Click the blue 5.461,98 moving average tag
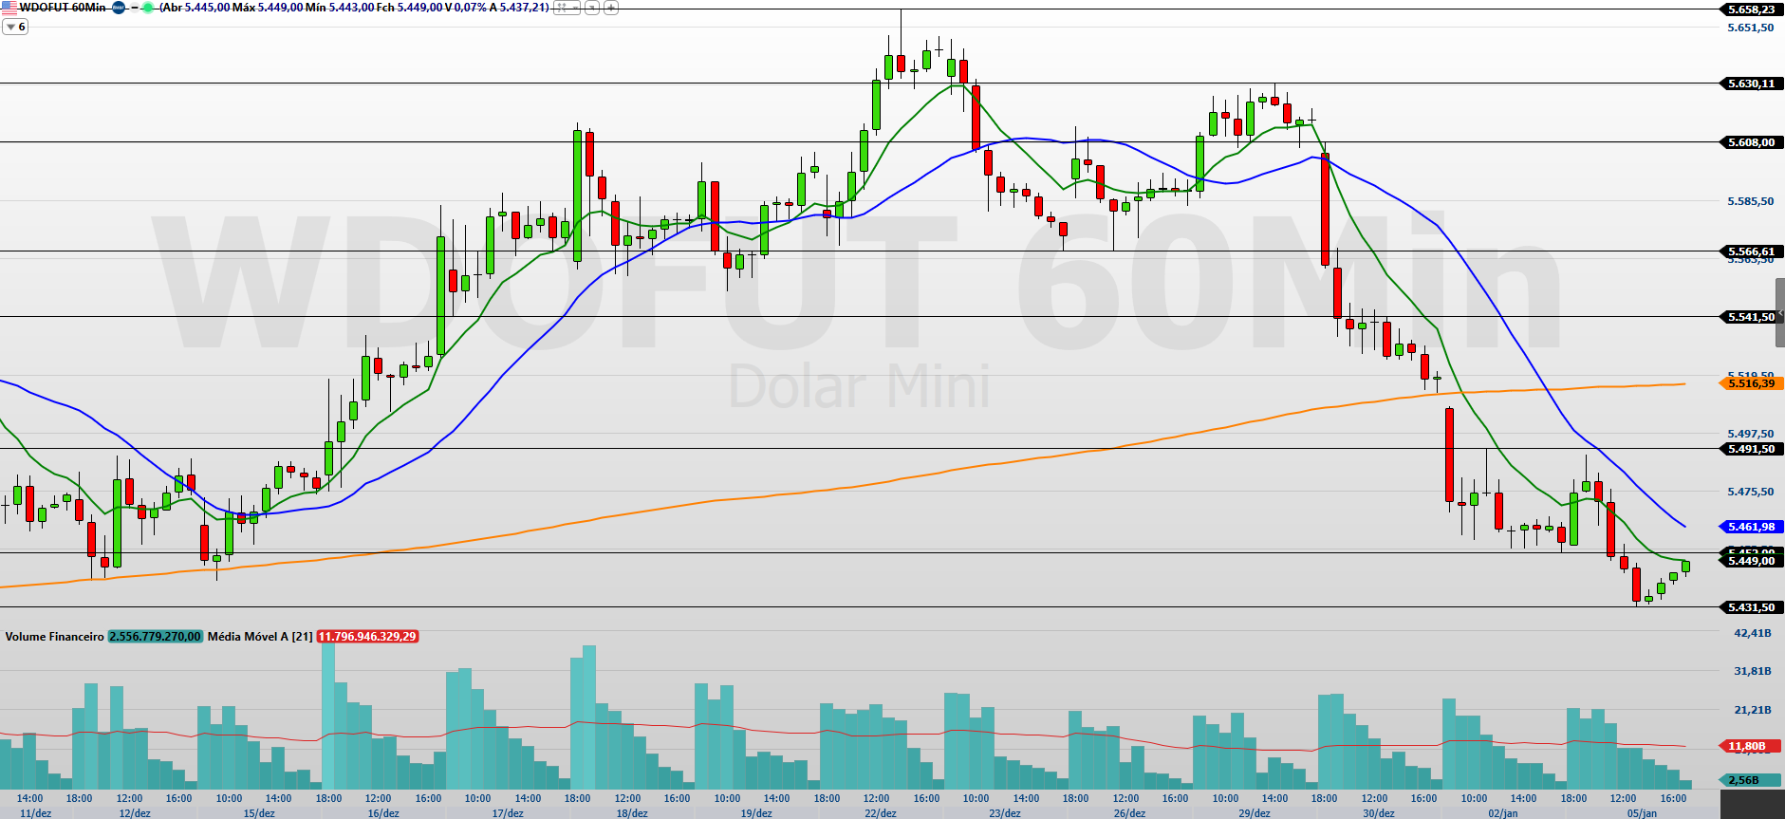The height and width of the screenshot is (819, 1785). click(1751, 527)
